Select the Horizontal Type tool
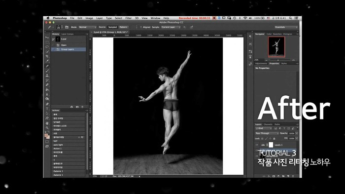The width and height of the screenshot is (345, 194). [x=47, y=109]
